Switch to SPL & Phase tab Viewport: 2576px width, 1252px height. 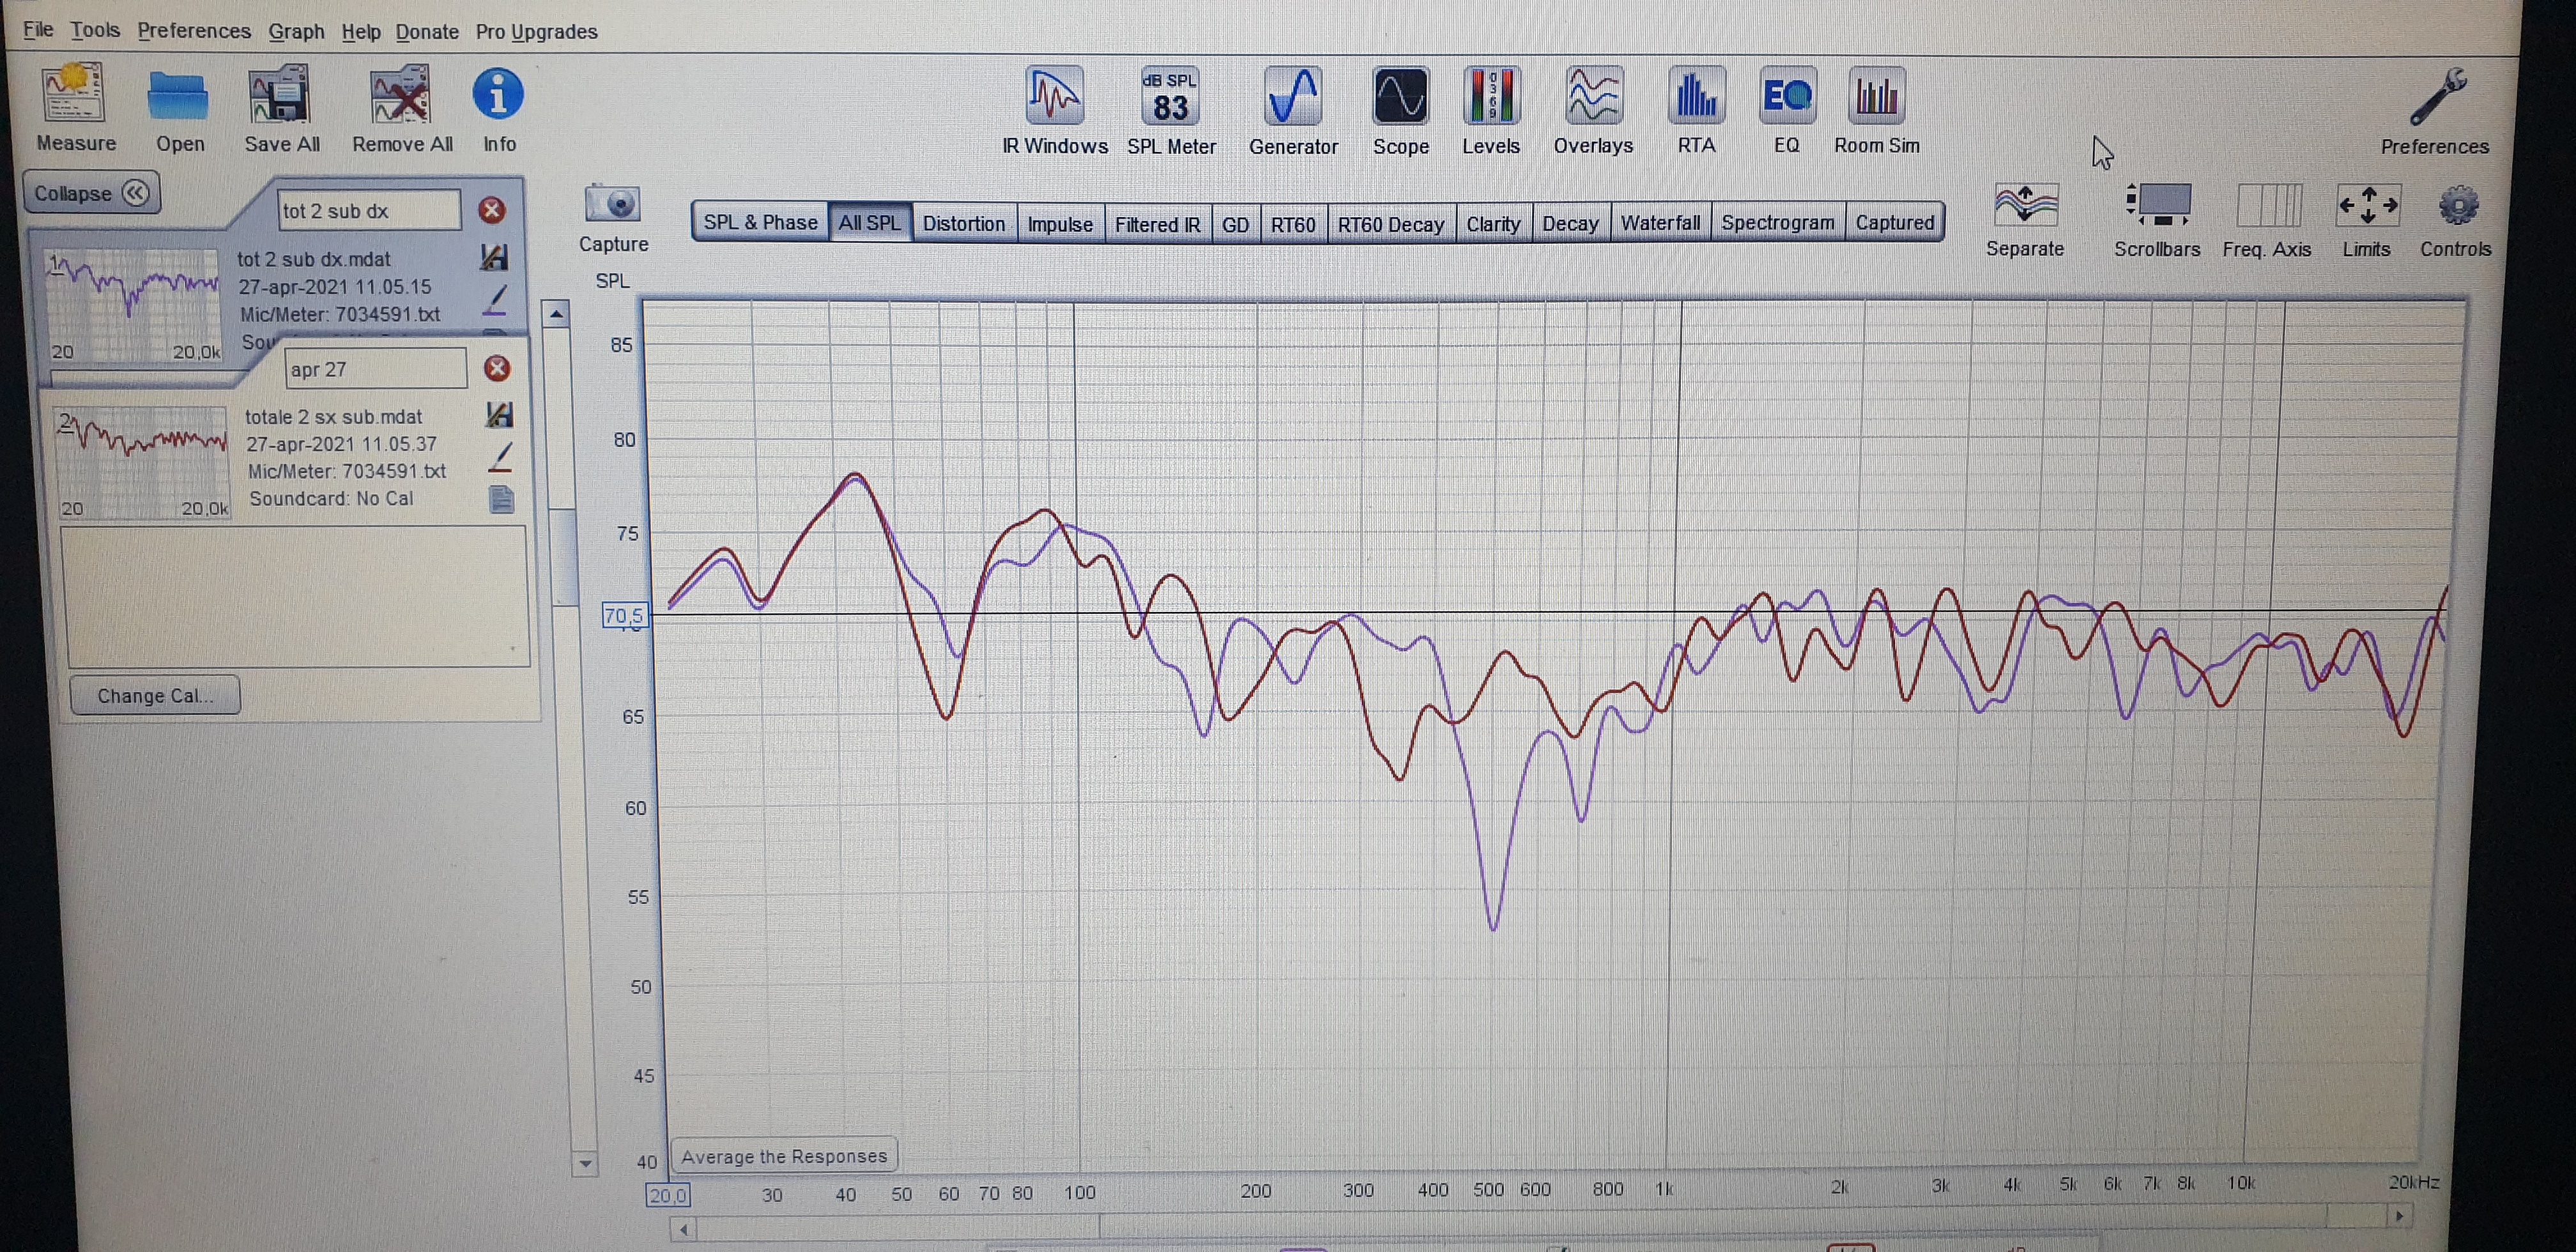point(760,222)
